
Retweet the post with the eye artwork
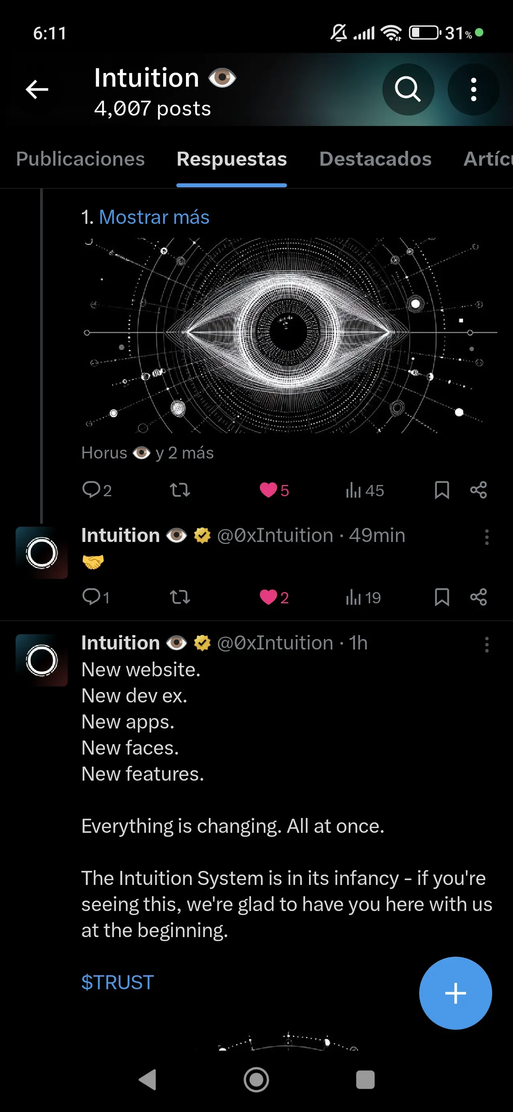180,490
